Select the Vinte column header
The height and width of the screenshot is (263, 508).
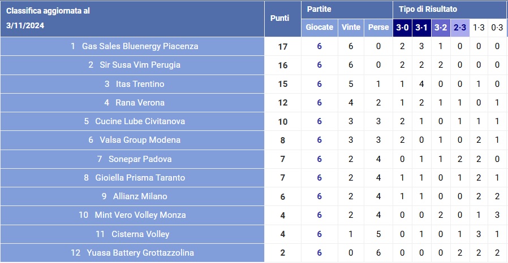coord(351,28)
